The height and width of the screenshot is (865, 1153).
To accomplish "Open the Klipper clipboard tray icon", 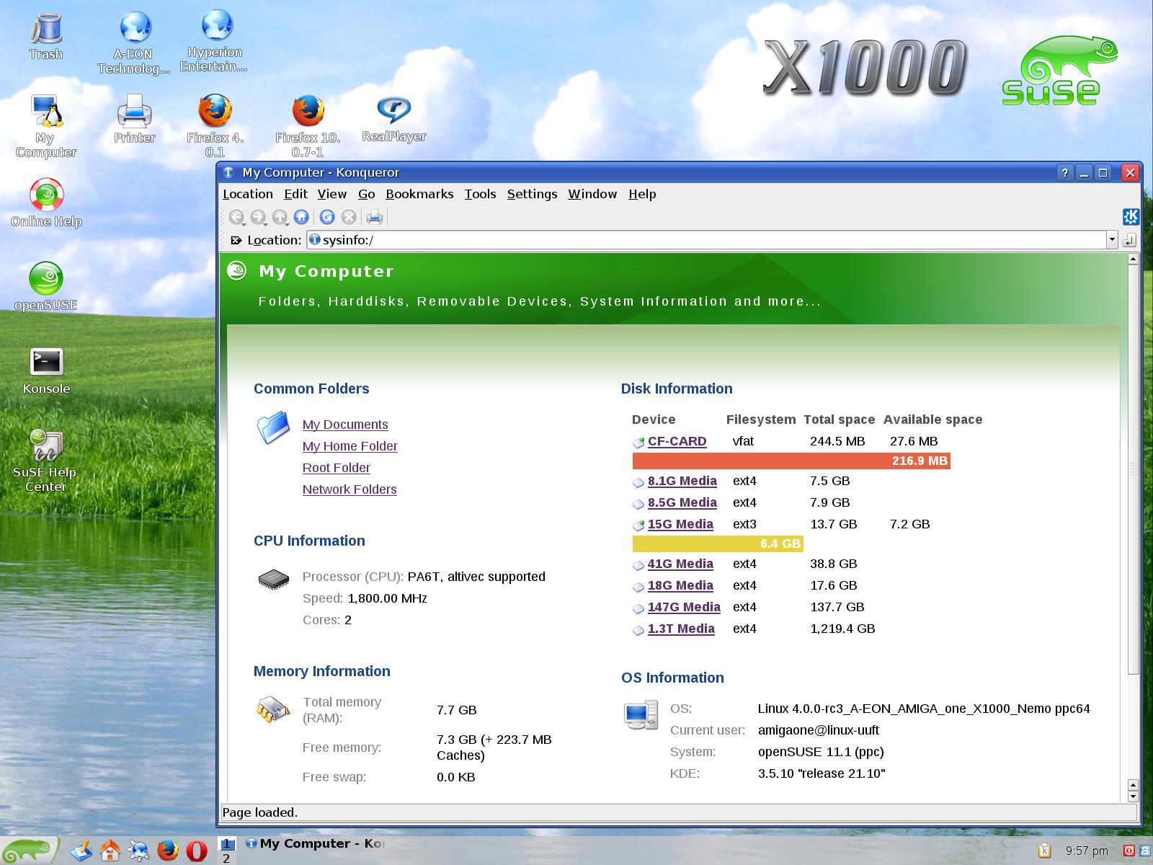I will click(1044, 851).
